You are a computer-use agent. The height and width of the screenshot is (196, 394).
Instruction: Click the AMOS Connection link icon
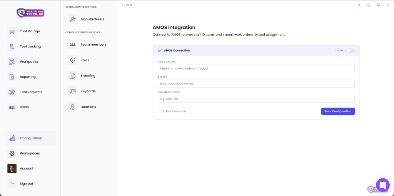pyautogui.click(x=160, y=50)
